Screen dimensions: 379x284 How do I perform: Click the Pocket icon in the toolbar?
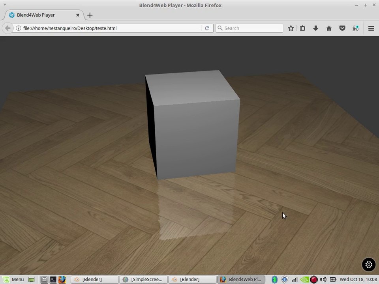(x=342, y=28)
